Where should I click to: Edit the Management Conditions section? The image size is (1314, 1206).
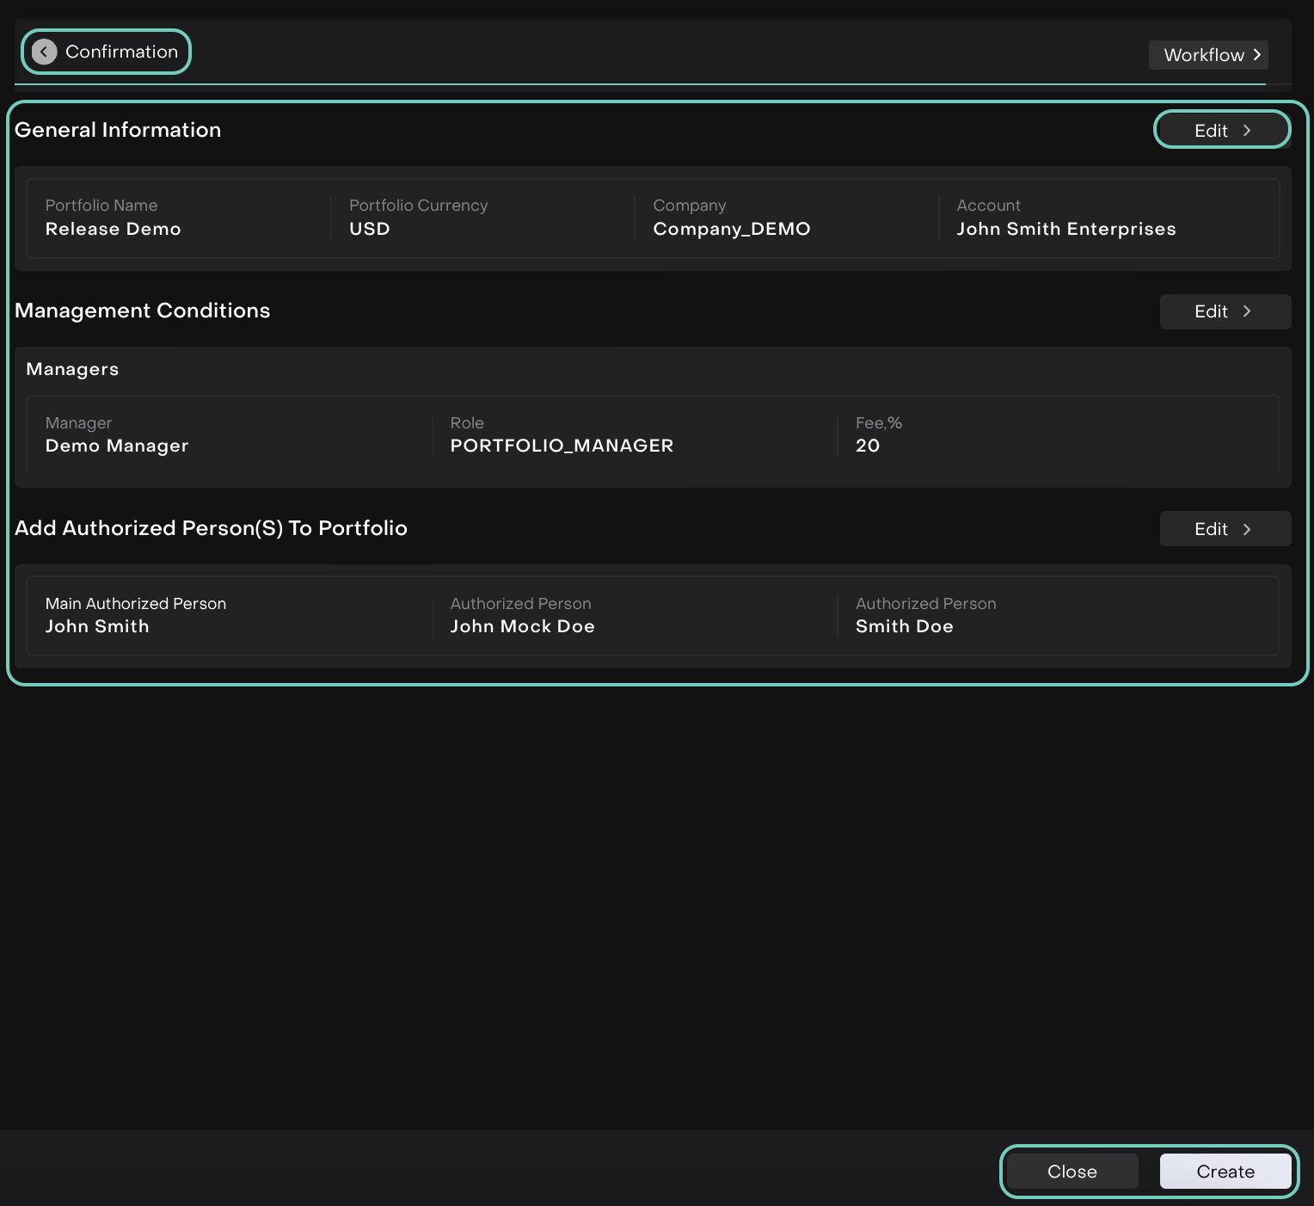tap(1225, 311)
